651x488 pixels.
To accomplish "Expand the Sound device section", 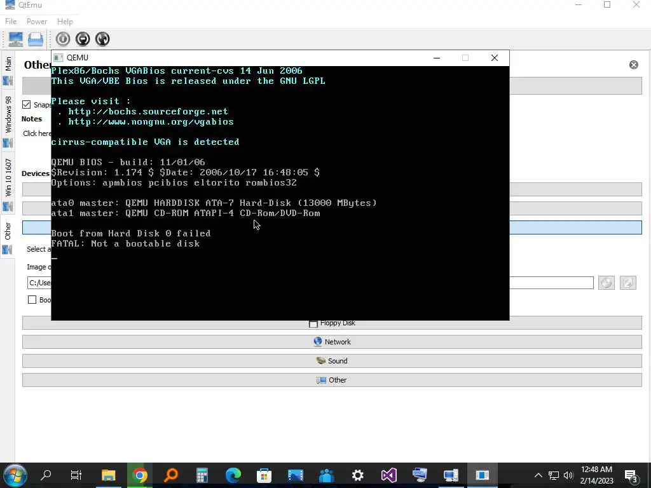I will pyautogui.click(x=332, y=361).
